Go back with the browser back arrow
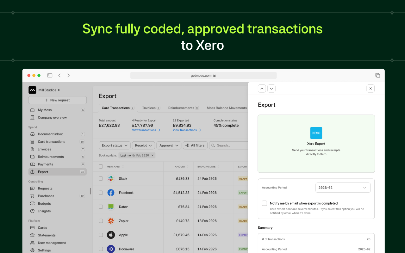Image resolution: width=405 pixels, height=253 pixels. [x=59, y=76]
